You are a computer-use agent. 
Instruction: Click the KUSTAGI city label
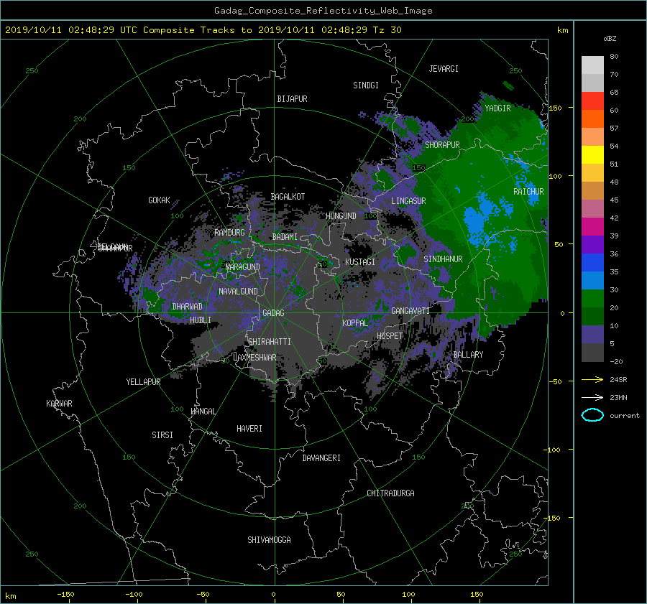360,262
